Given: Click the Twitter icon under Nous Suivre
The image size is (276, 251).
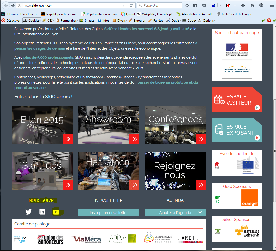Looking at the screenshot, I should [28, 212].
